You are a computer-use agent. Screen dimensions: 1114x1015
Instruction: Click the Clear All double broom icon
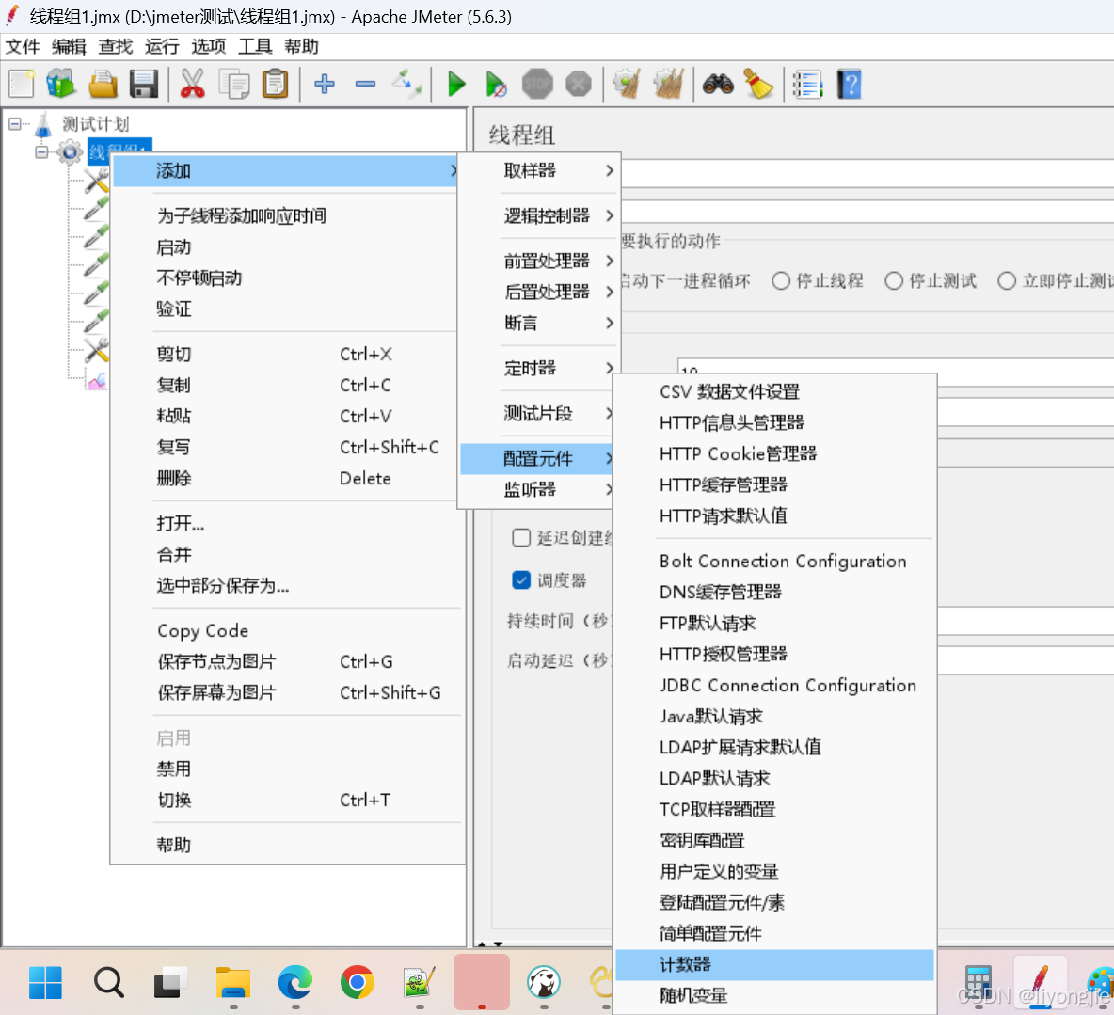pos(669,84)
